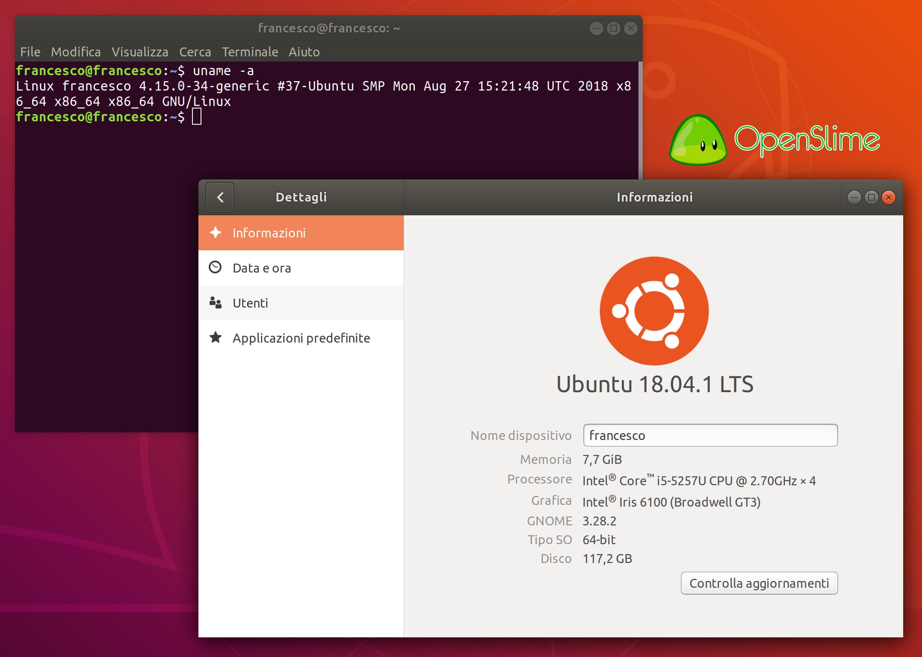The width and height of the screenshot is (922, 657).
Task: Open the terminal File menu
Action: click(x=30, y=52)
